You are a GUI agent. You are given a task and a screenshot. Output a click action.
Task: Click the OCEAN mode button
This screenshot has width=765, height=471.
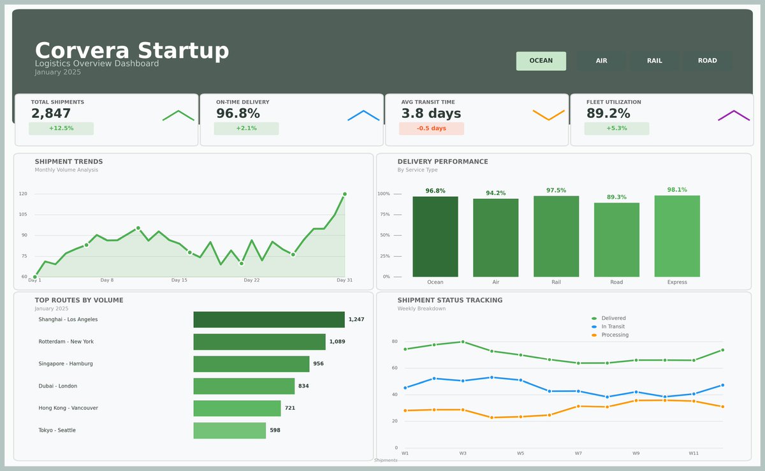541,61
